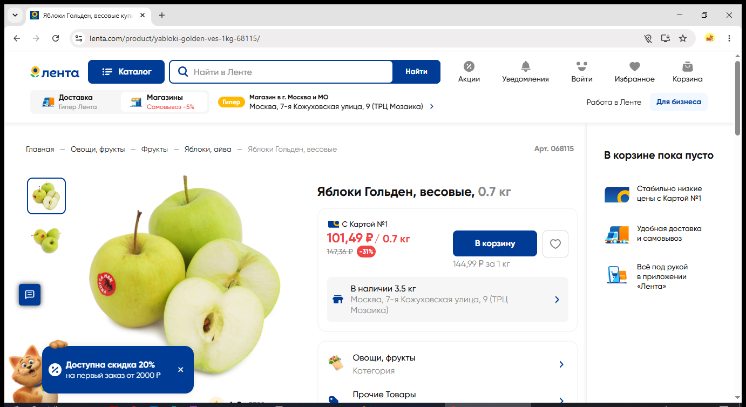Click the Арт. 068115 article number
Image resolution: width=746 pixels, height=407 pixels.
[554, 149]
